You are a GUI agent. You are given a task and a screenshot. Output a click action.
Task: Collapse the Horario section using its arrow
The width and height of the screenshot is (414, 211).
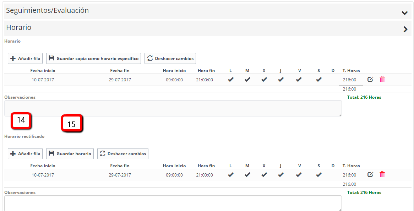(405, 29)
